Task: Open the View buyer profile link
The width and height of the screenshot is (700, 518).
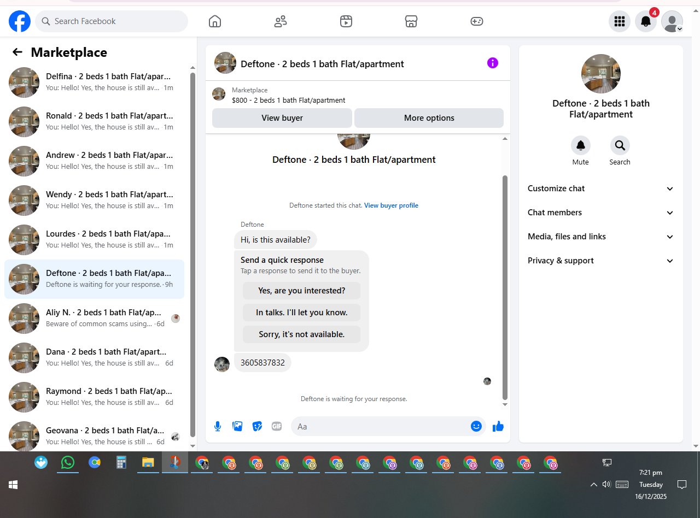Action: [391, 205]
